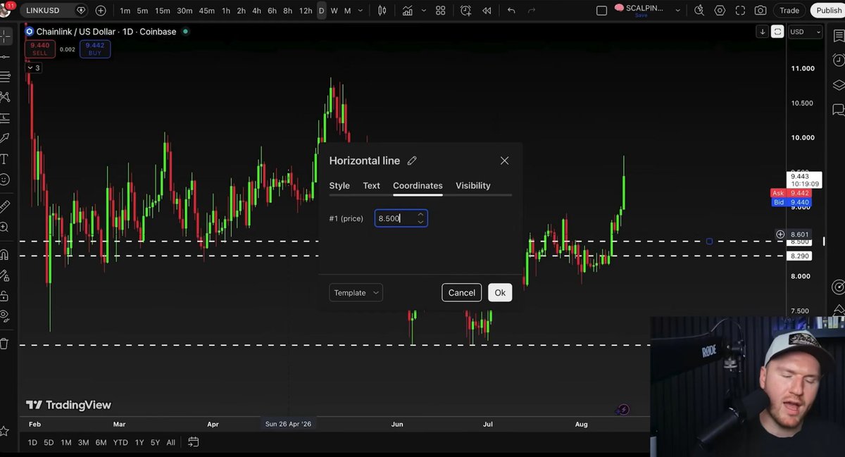845x457 pixels.
Task: Select the Coordinates tab
Action: point(418,186)
